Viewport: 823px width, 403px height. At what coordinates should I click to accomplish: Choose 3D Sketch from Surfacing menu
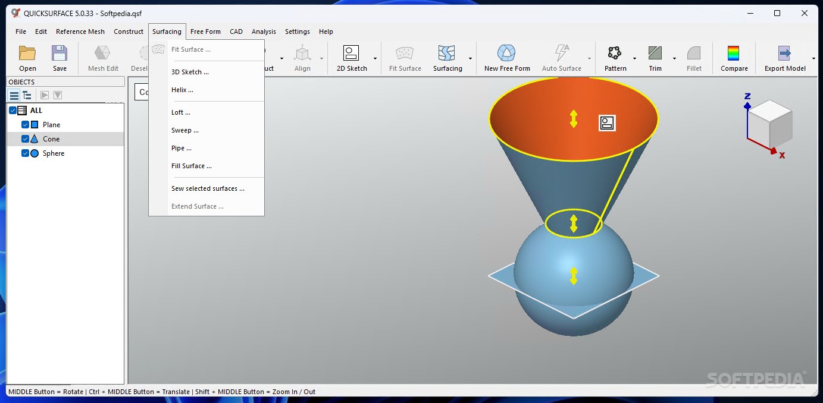pos(206,72)
